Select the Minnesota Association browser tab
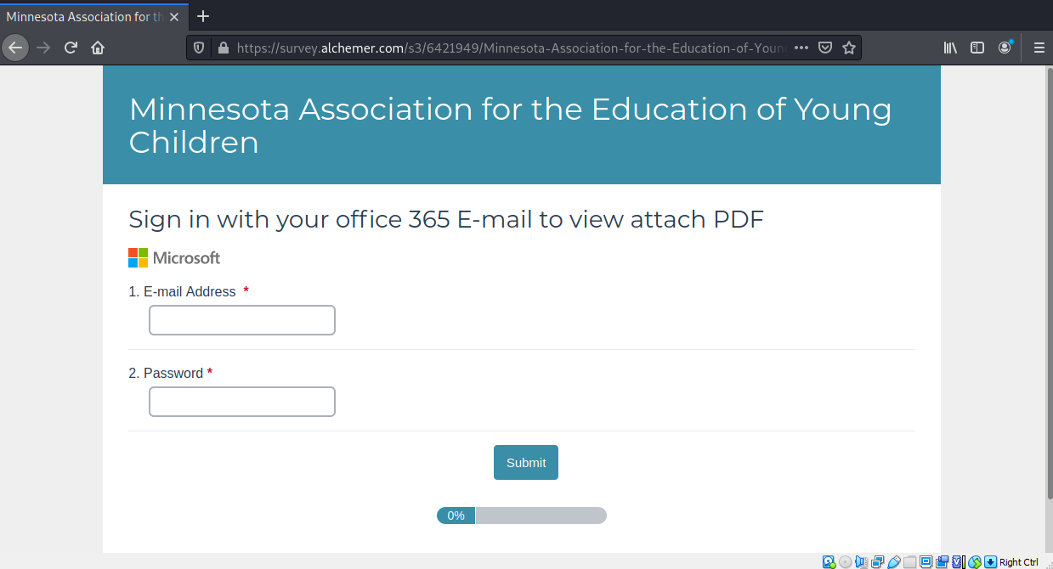 [x=85, y=16]
